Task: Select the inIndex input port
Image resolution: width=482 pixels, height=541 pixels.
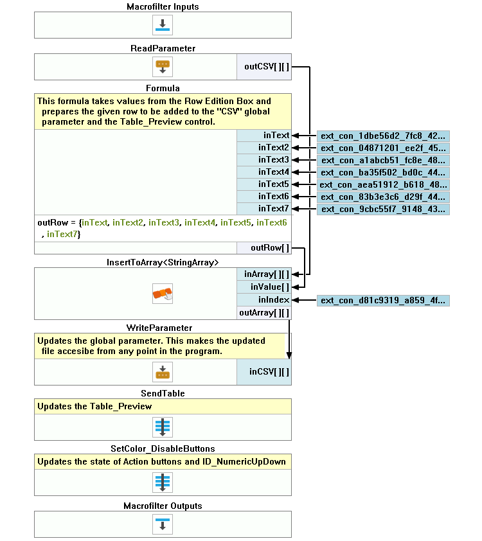Action: pos(264,300)
